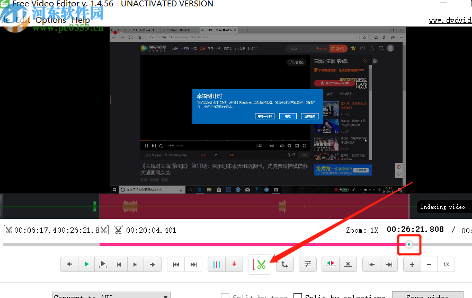Go to the next tag marker

[193, 264]
